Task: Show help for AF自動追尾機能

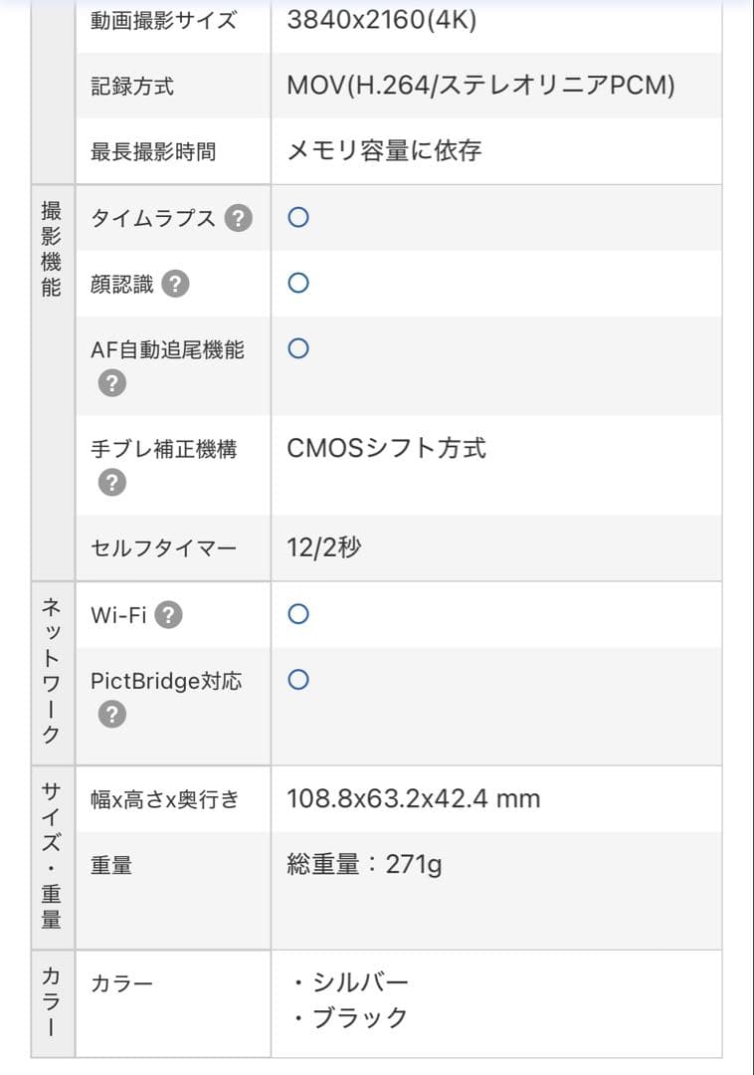Action: coord(112,383)
